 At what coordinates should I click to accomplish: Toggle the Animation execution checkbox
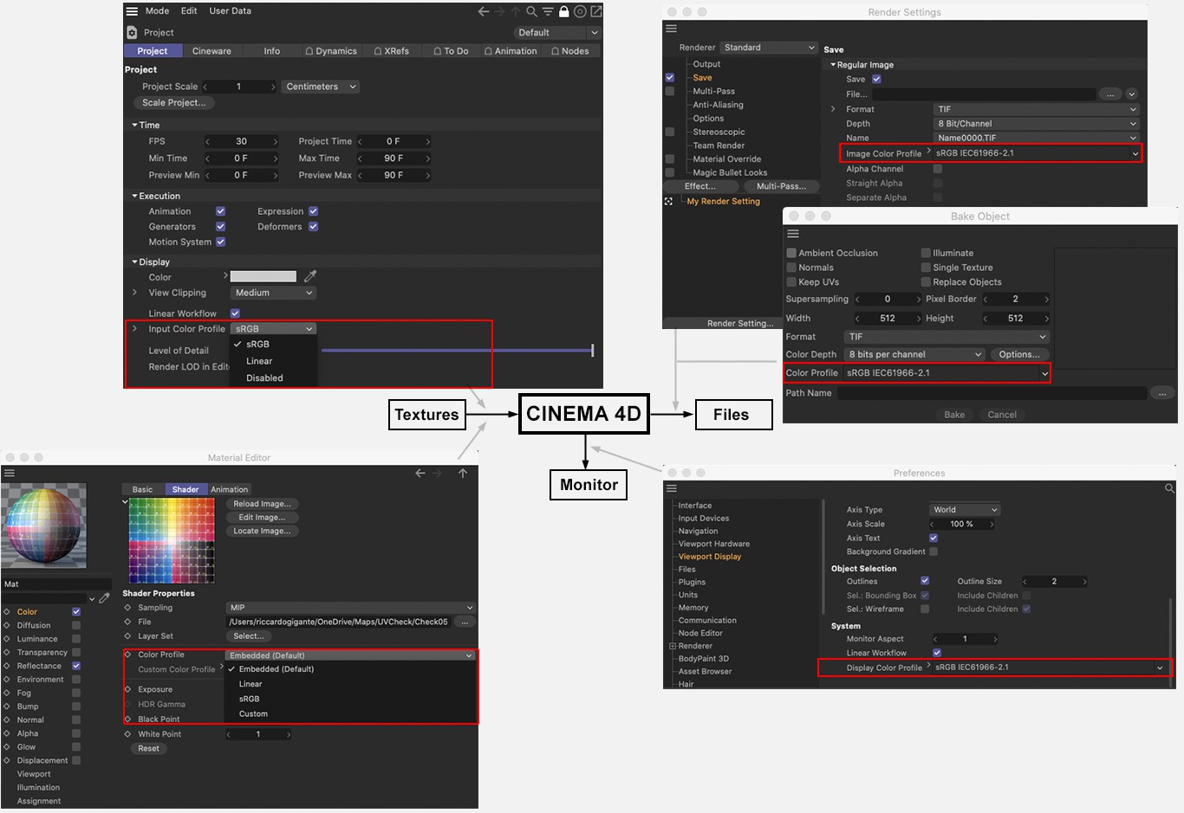click(220, 211)
